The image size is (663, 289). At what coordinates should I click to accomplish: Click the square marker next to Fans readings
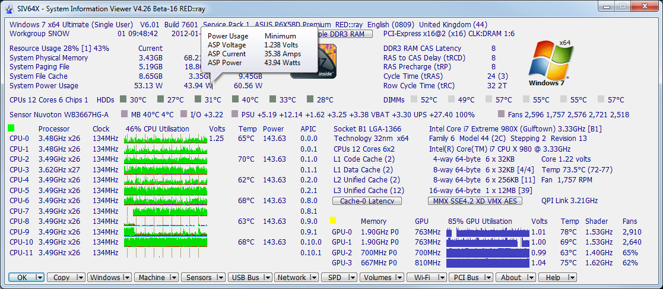coord(502,114)
